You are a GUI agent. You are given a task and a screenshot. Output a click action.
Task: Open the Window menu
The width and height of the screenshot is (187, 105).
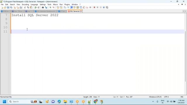75,5
